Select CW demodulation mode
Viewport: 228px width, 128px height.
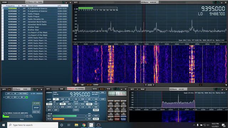[x=76, y=99]
